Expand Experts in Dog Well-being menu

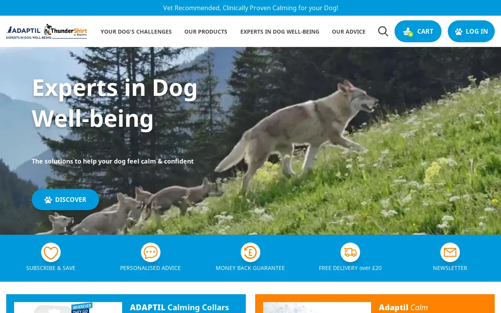click(280, 32)
